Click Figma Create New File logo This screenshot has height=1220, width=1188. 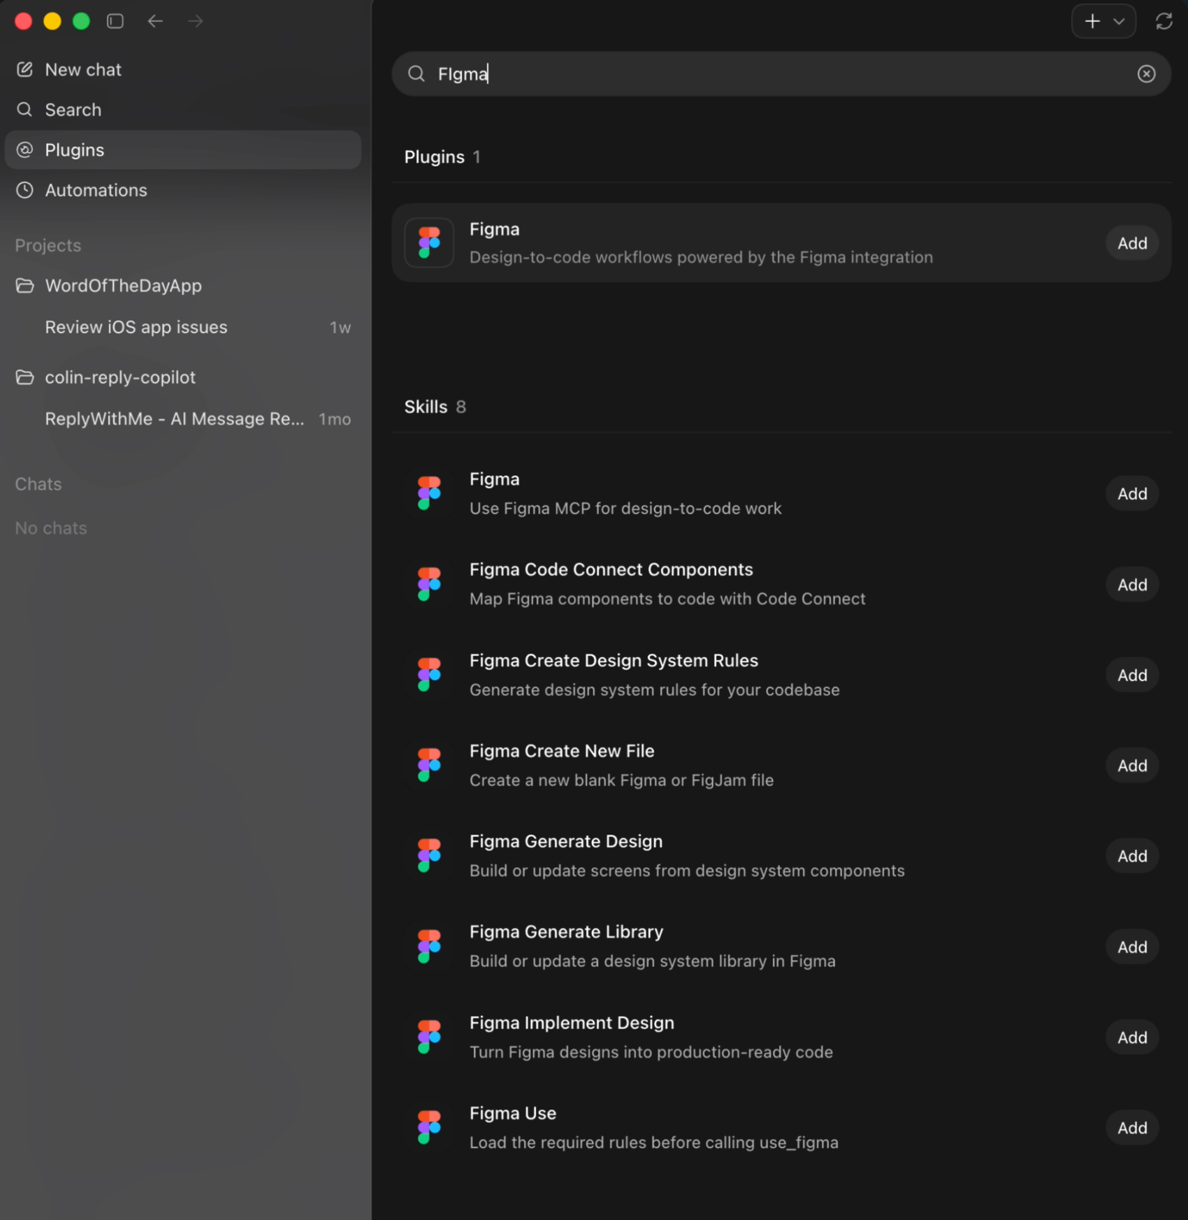point(429,765)
